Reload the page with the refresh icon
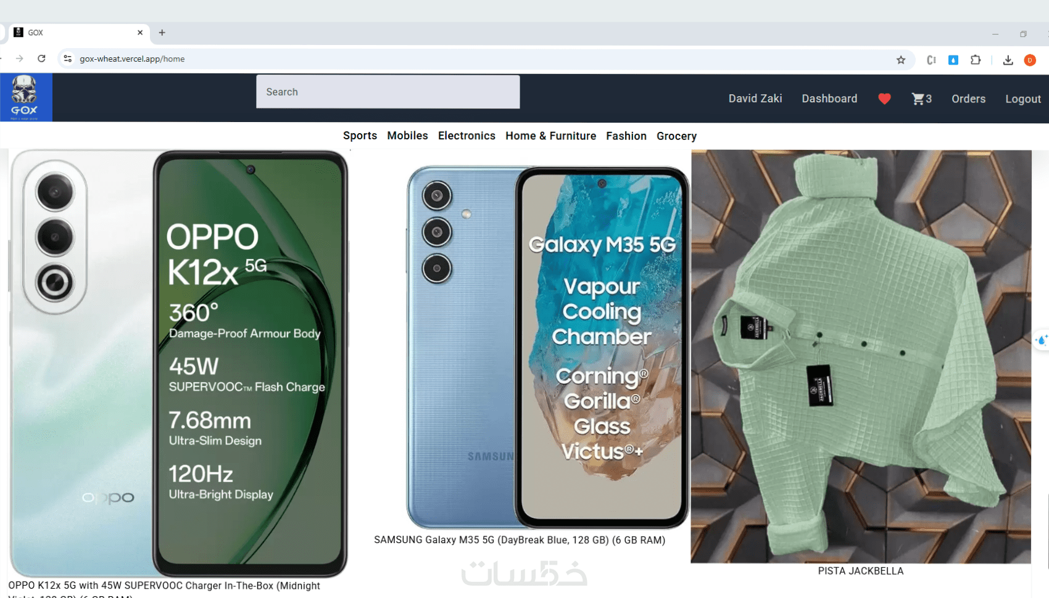1049x598 pixels. click(41, 59)
